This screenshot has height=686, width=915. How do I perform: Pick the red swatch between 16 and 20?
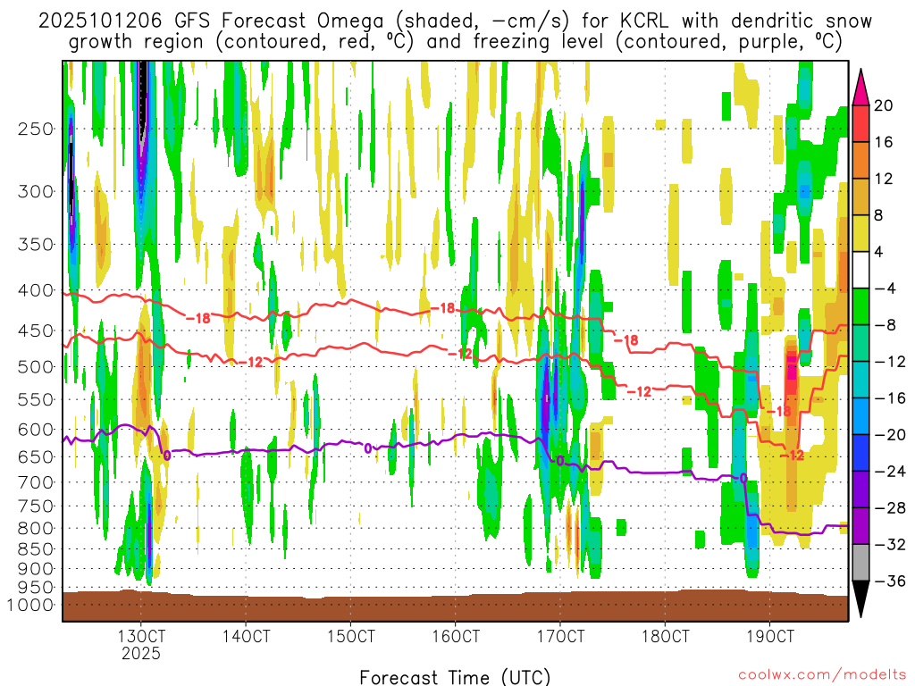pyautogui.click(x=860, y=123)
